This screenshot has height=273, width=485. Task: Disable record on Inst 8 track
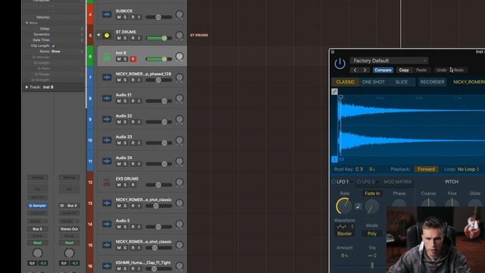[x=133, y=59]
